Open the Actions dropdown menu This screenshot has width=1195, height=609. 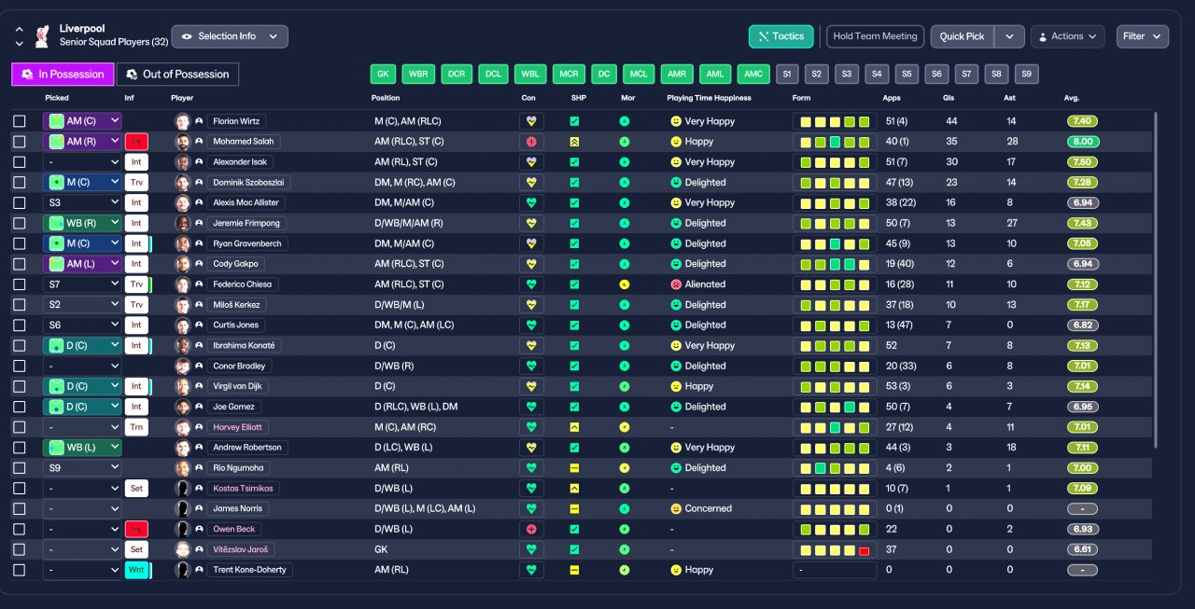click(1067, 36)
